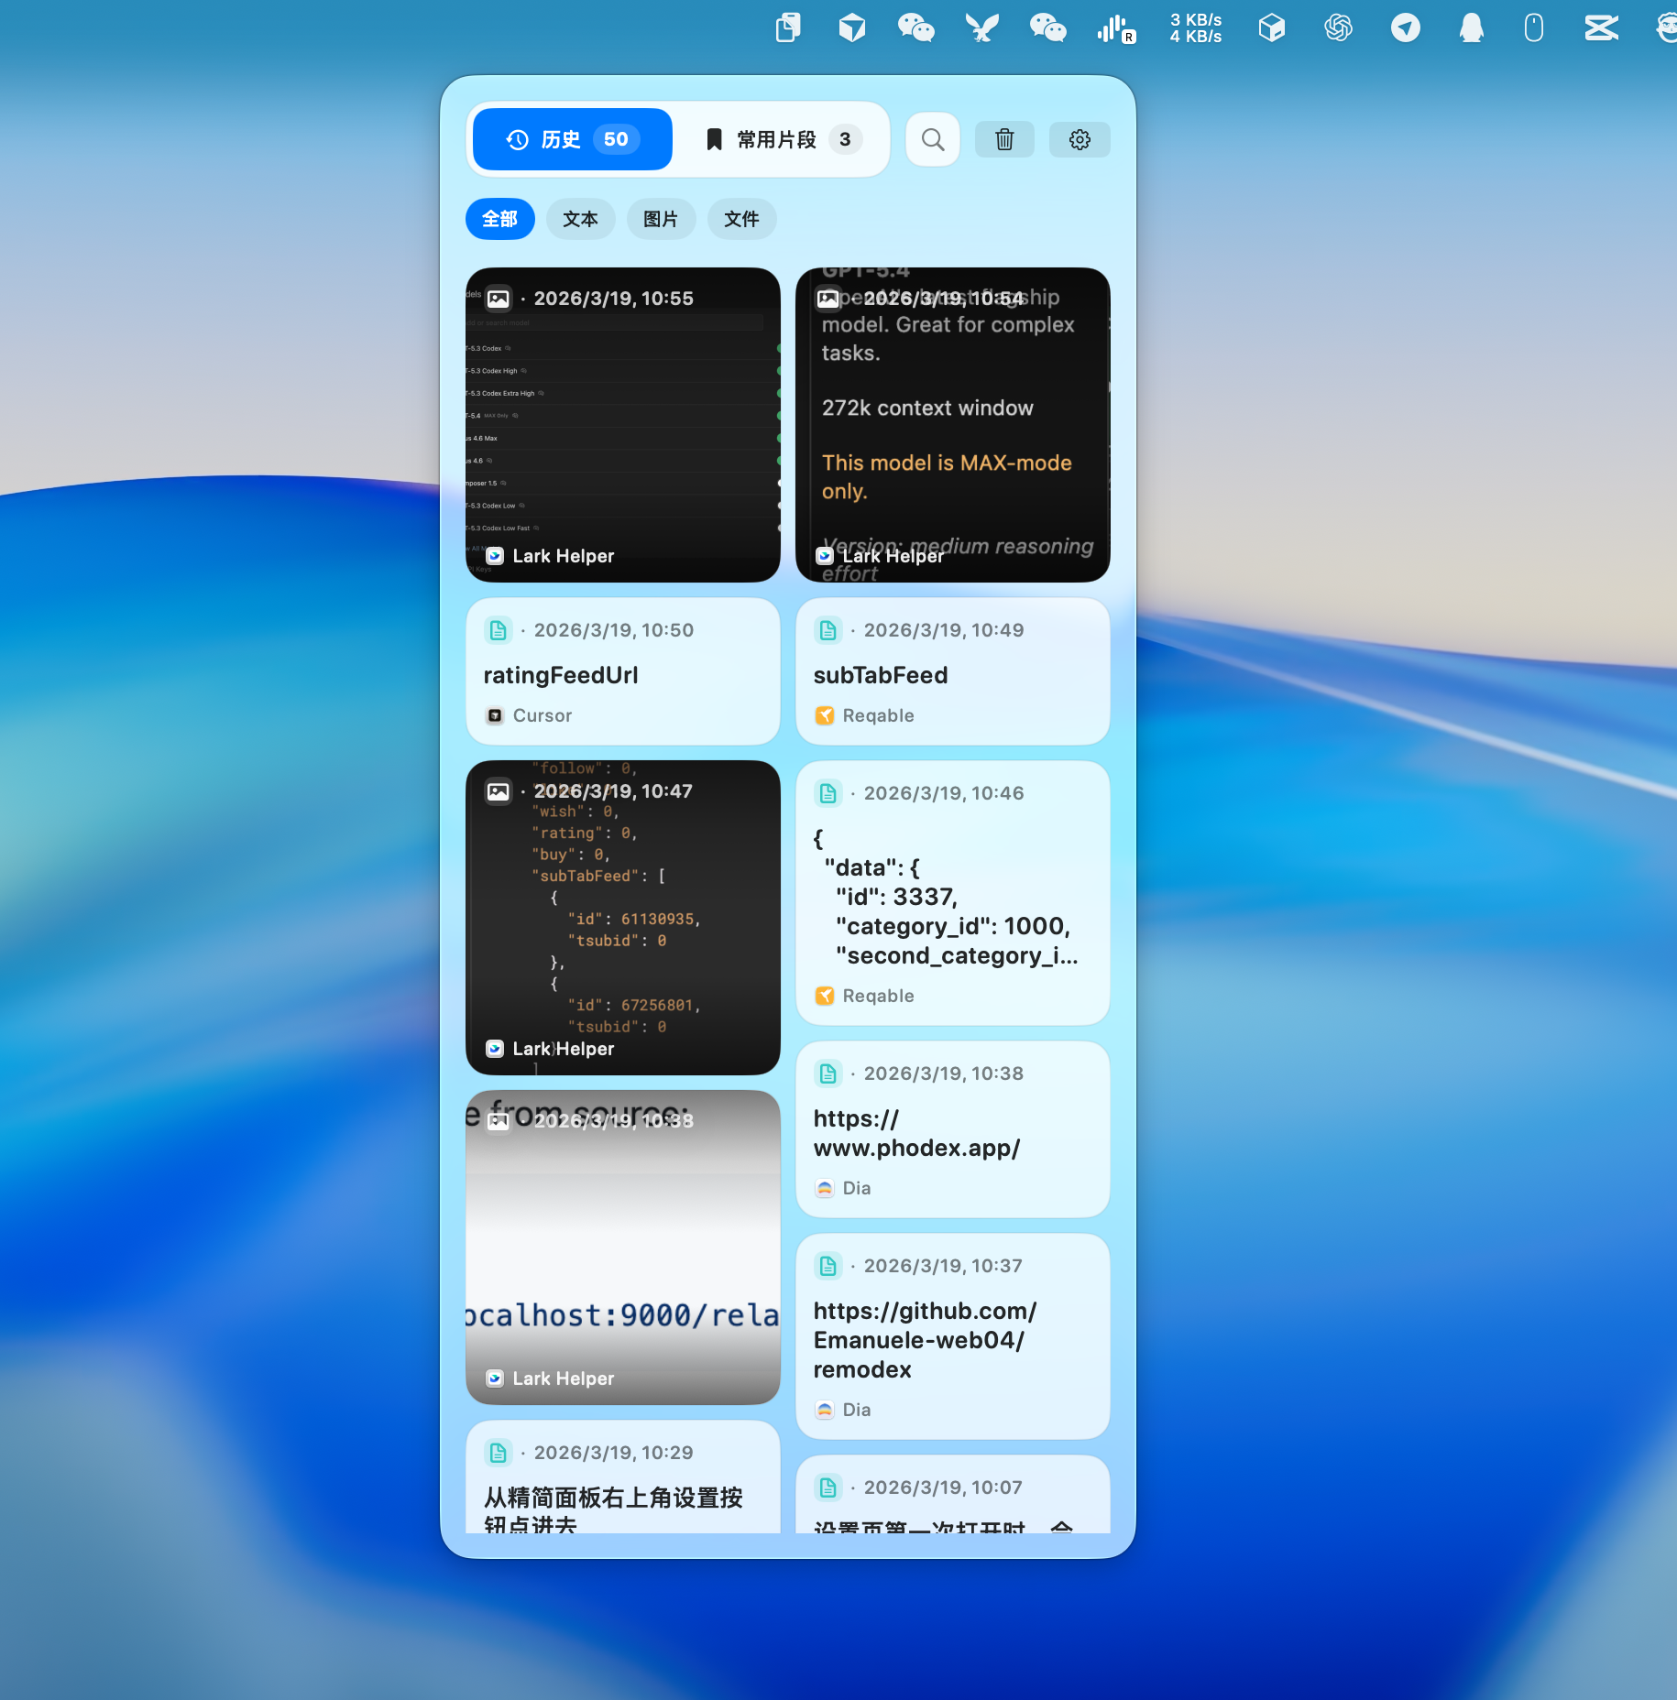Screen dimensions: 1677x1700
Task: Select the JSON subTabFeed screenshot clip
Action: pos(622,918)
